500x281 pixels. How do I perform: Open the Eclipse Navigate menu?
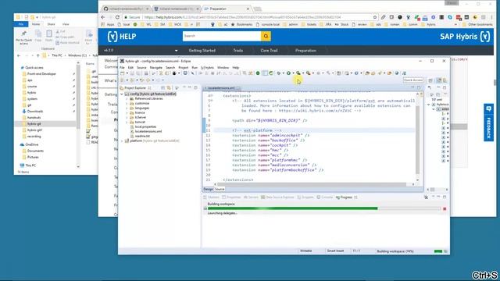156,68
